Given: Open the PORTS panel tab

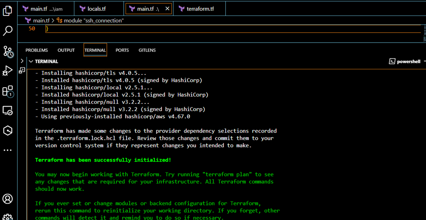Looking at the screenshot, I should (x=122, y=50).
